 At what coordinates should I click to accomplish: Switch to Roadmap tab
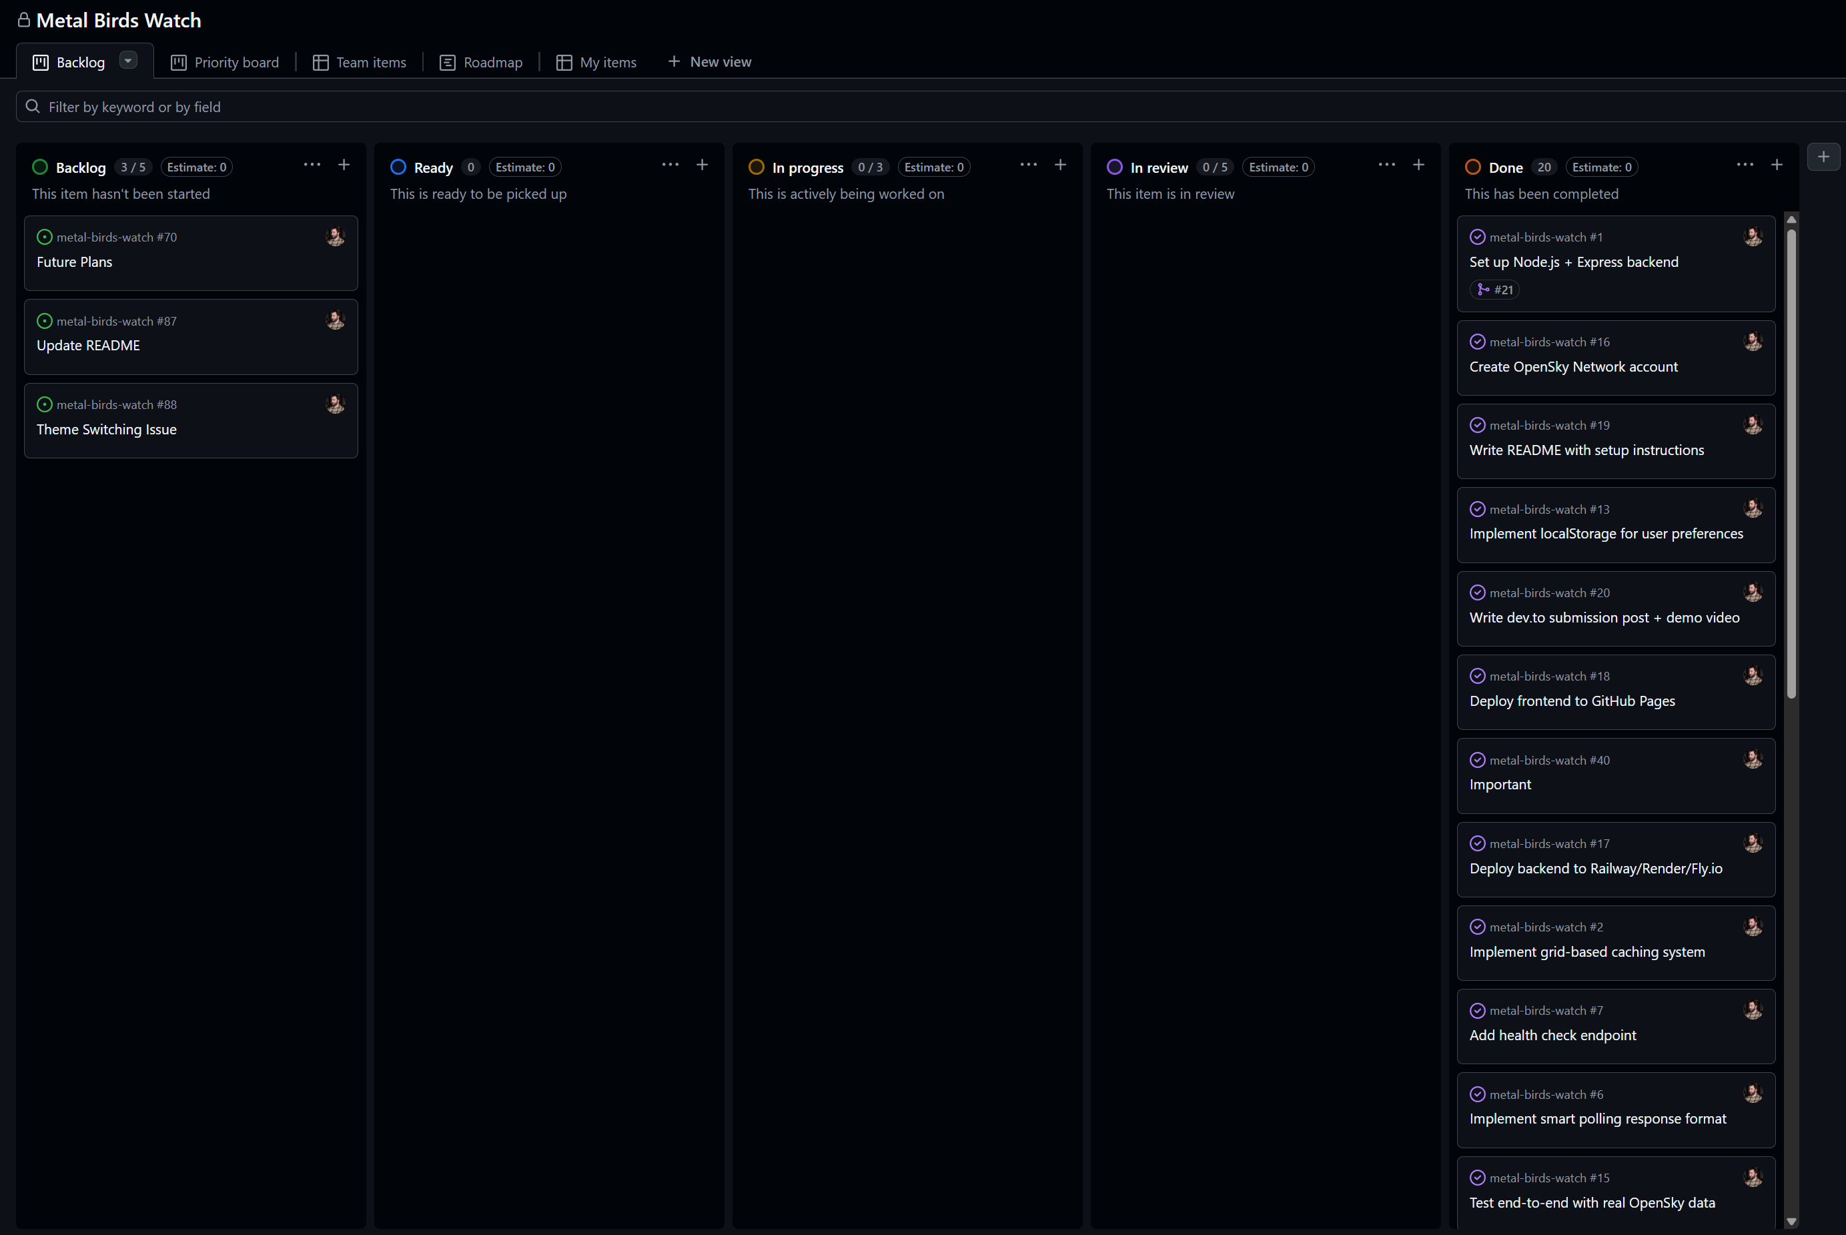point(481,62)
